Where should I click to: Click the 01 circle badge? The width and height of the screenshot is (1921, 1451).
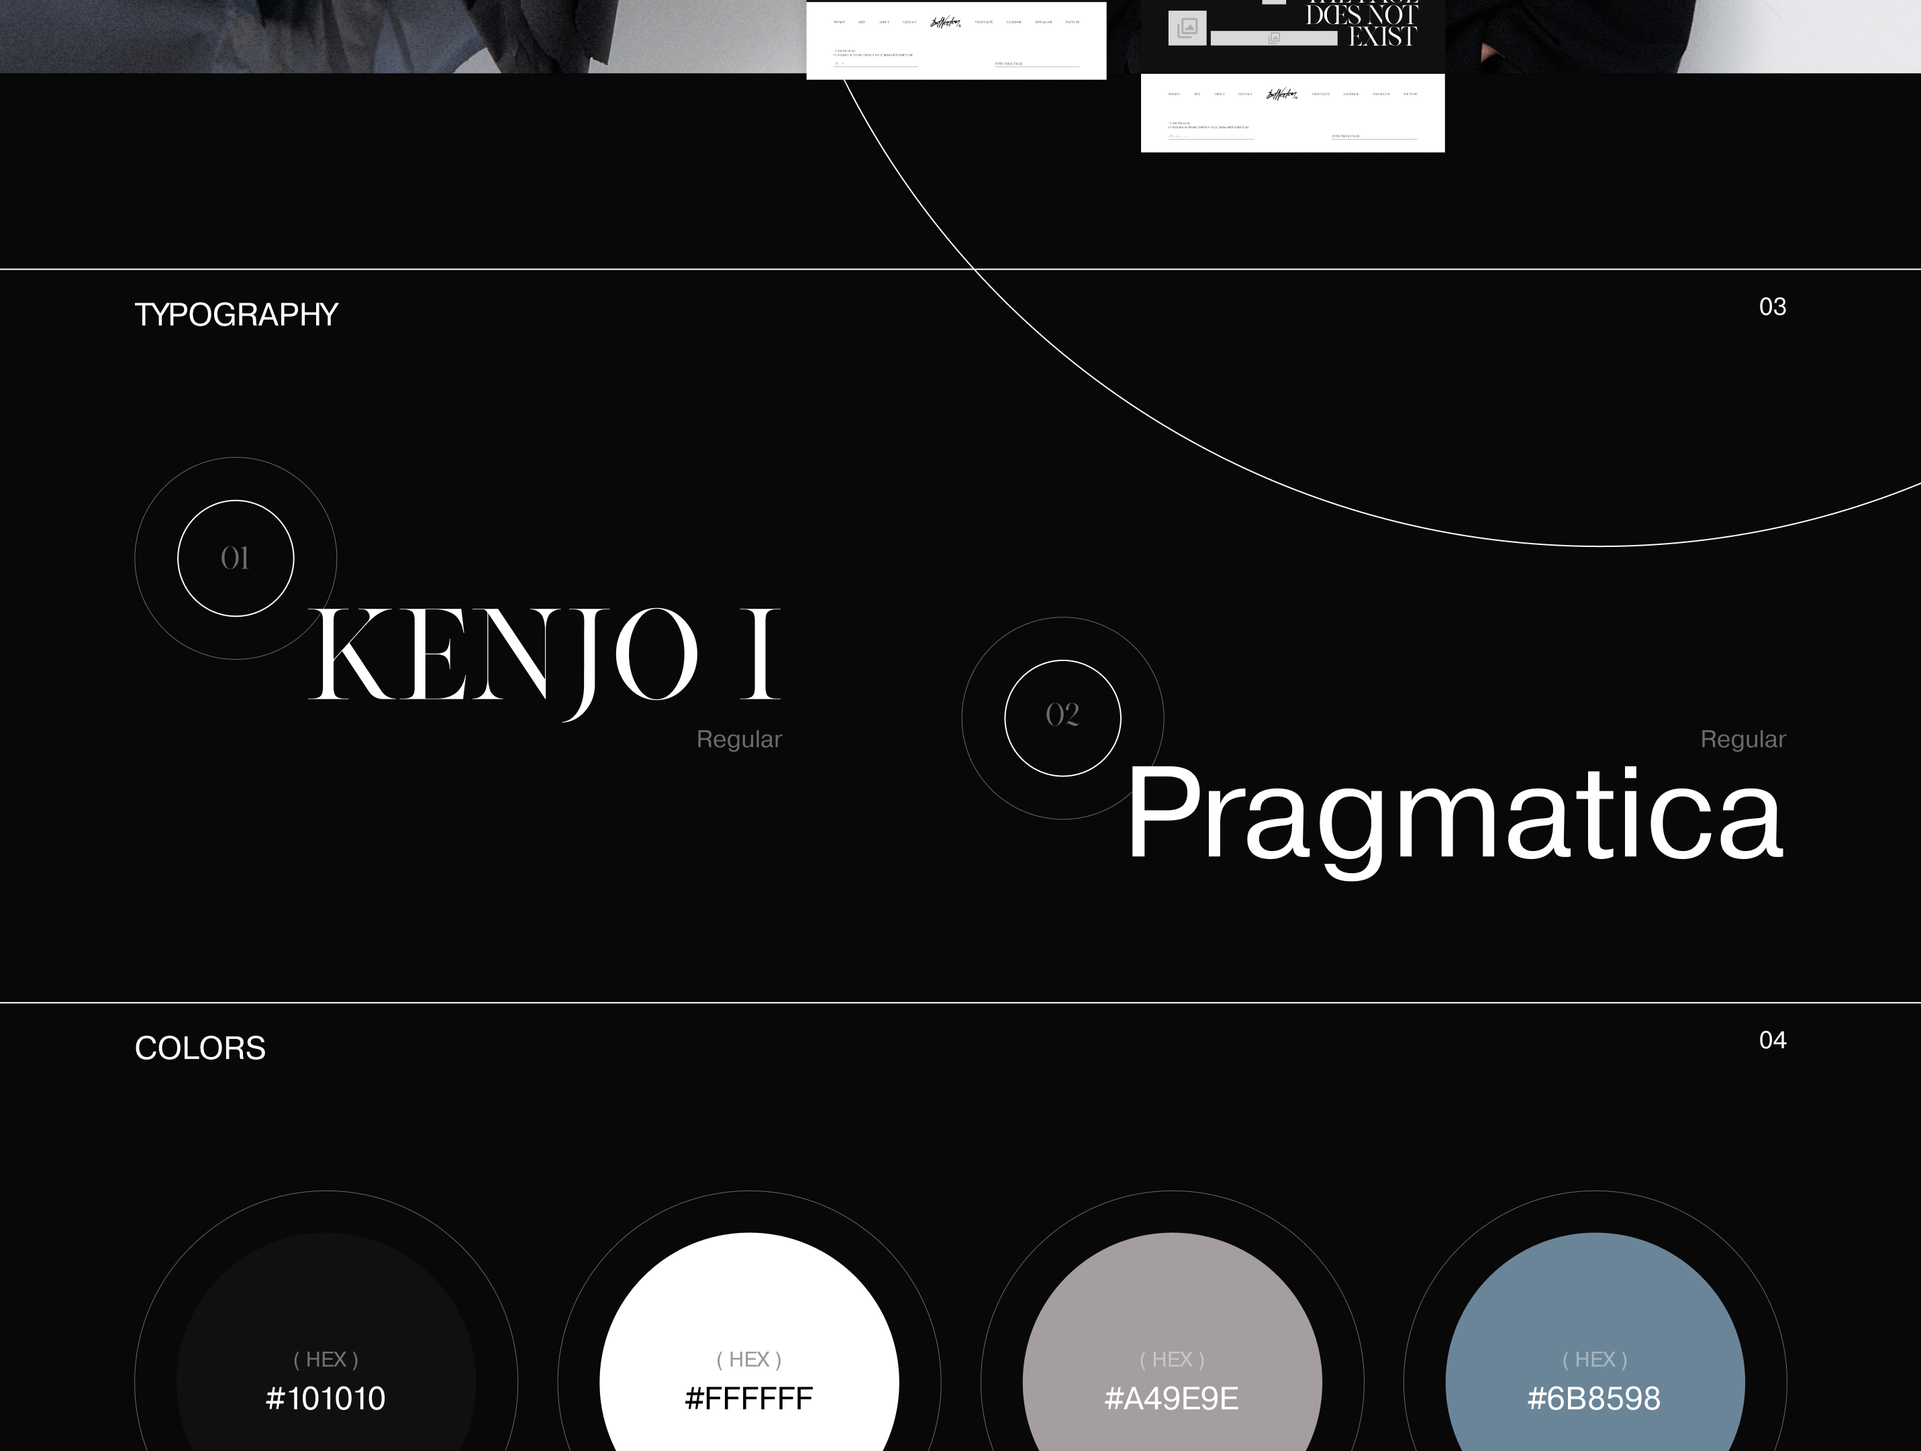click(236, 558)
